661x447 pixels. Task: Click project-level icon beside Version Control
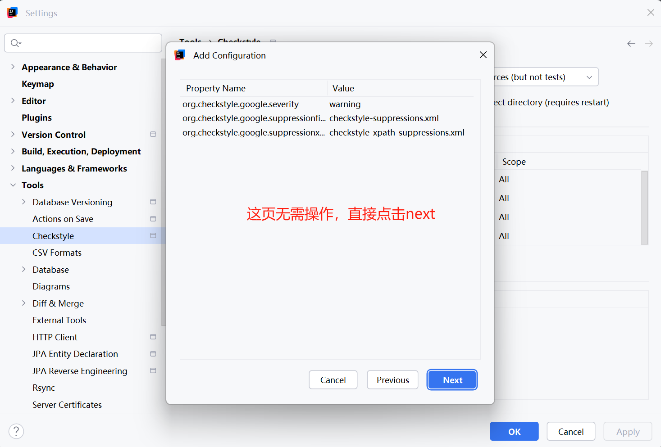tap(153, 134)
